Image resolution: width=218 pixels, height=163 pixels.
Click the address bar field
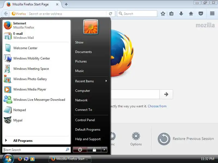point(67,14)
